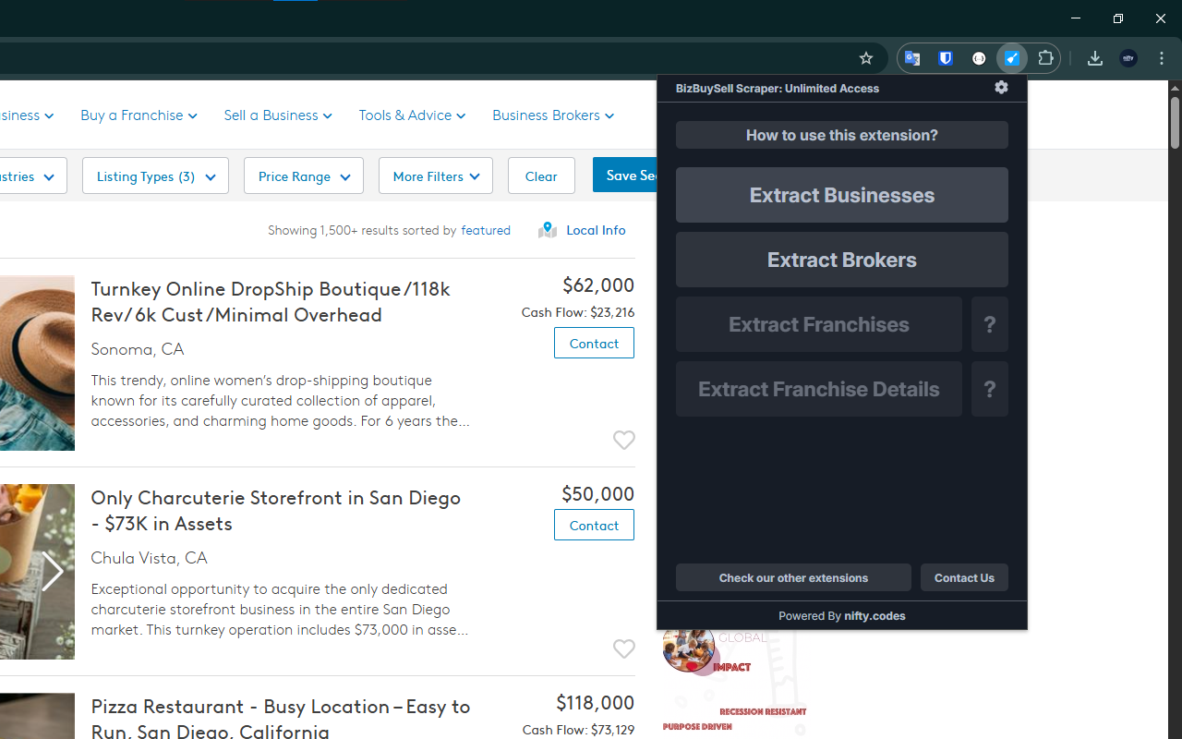Open Turnkey Online DropShip Boutique listing title
Screen dimensions: 1182x739
[271, 302]
